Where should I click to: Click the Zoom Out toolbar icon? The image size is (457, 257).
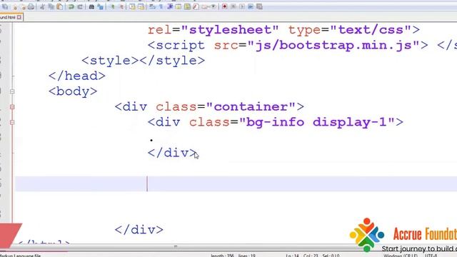coord(121,6)
